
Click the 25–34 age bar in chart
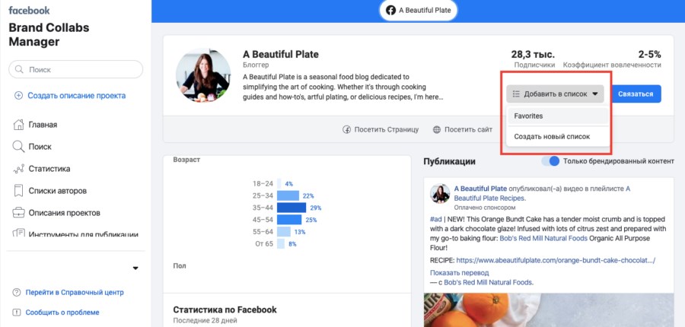pos(288,195)
